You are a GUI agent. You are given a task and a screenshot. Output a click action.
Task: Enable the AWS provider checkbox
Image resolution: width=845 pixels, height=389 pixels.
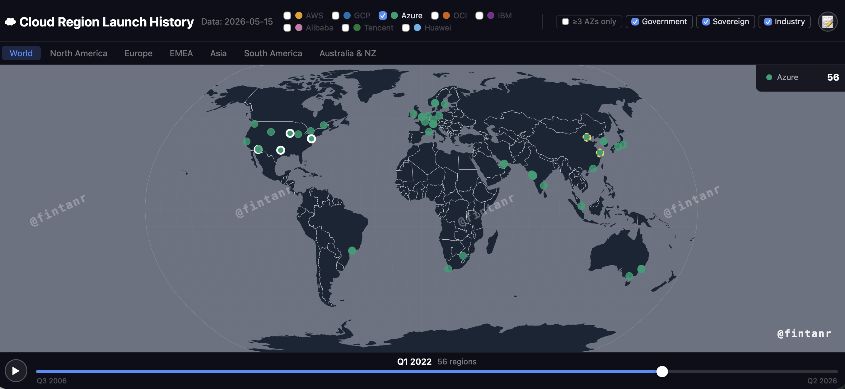[287, 16]
